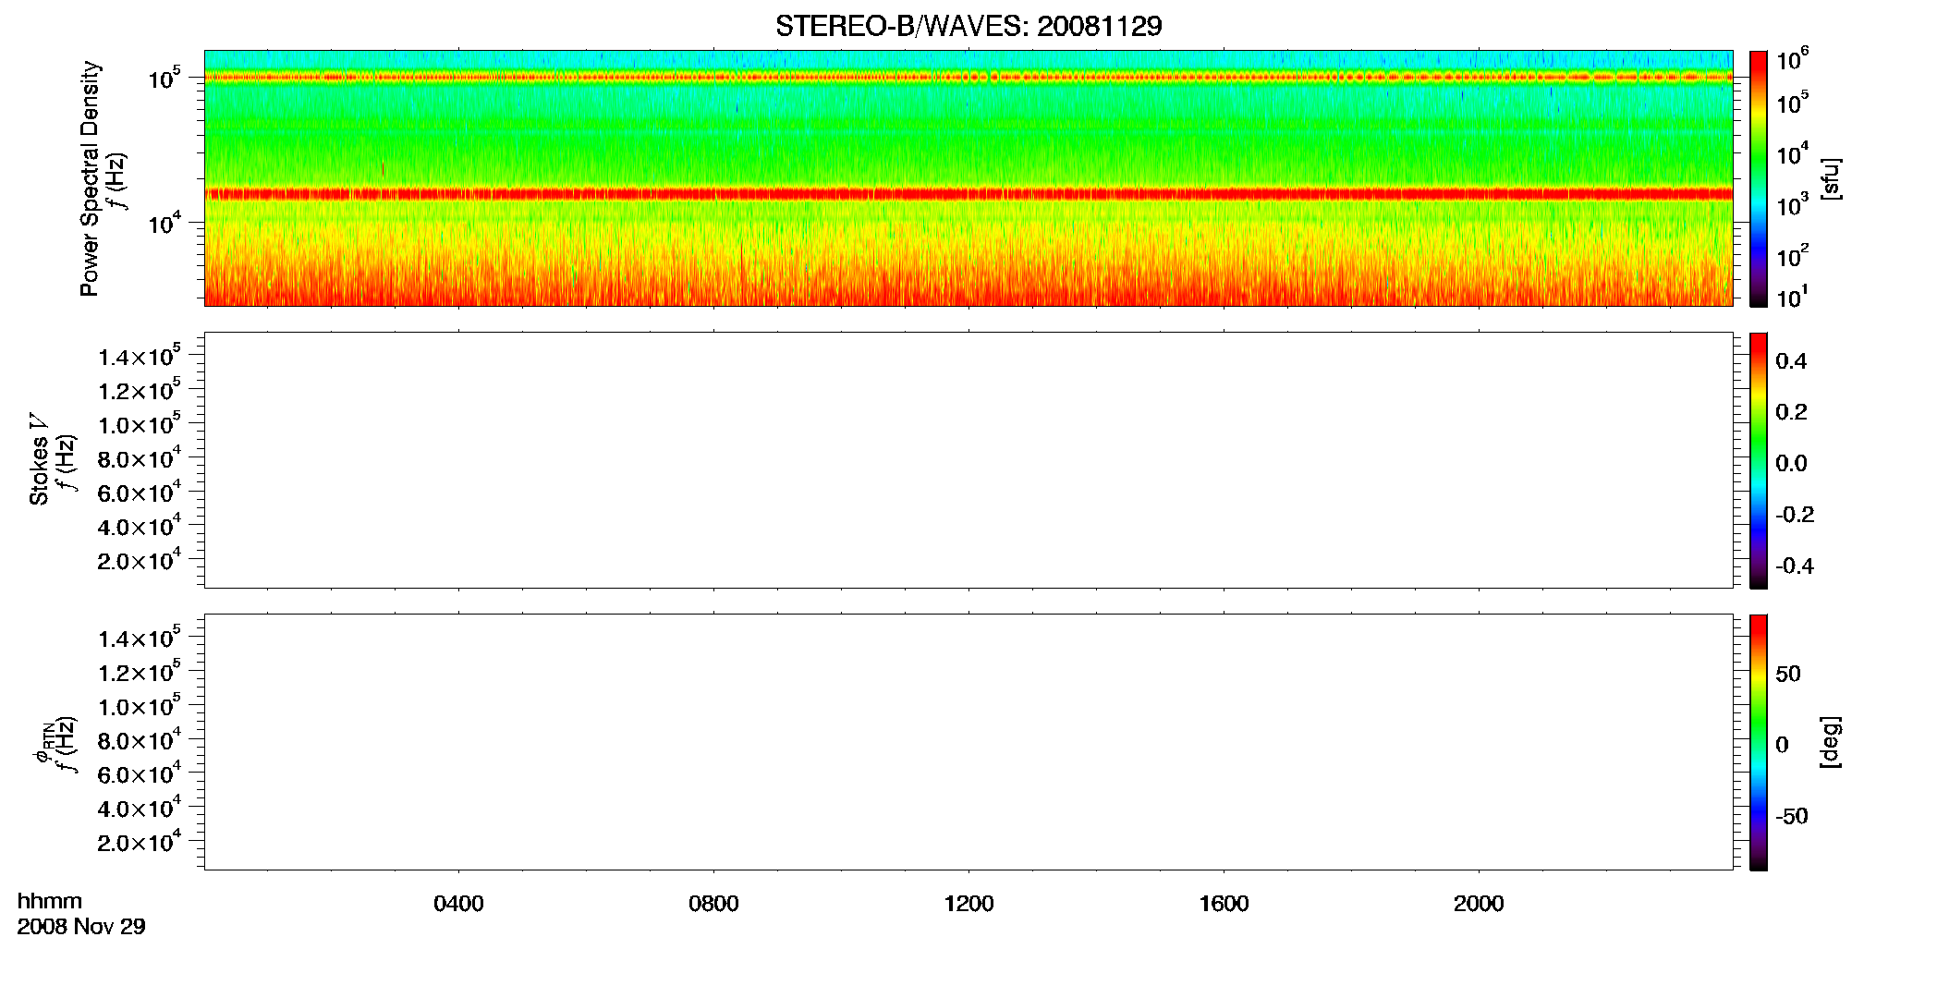Click the hhmm time format label

click(50, 901)
